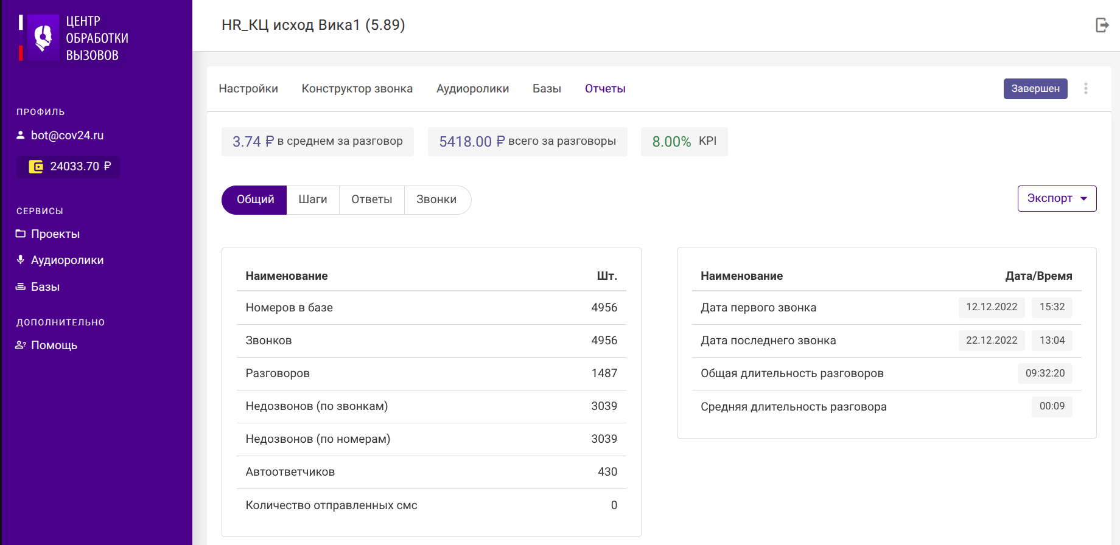Click the Завершен status button

tap(1035, 89)
